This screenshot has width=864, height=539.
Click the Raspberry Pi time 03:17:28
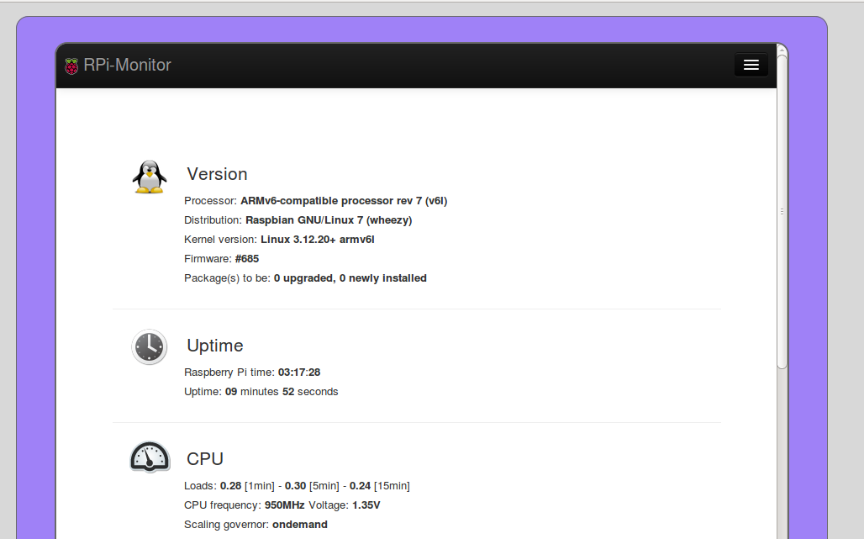click(299, 372)
